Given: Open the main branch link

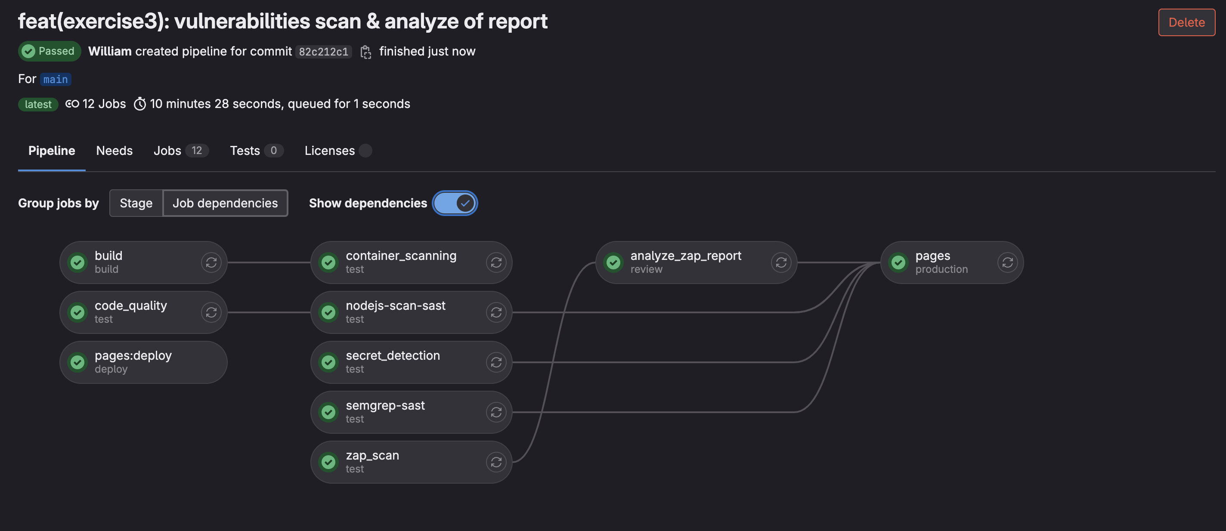Looking at the screenshot, I should pos(56,80).
